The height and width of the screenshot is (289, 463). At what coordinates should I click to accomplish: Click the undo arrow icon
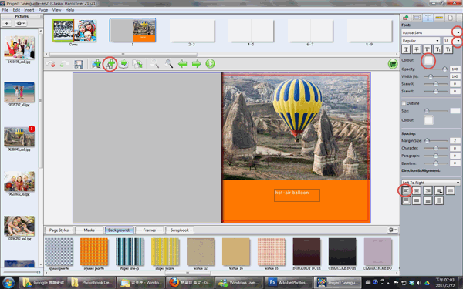[x=50, y=64]
